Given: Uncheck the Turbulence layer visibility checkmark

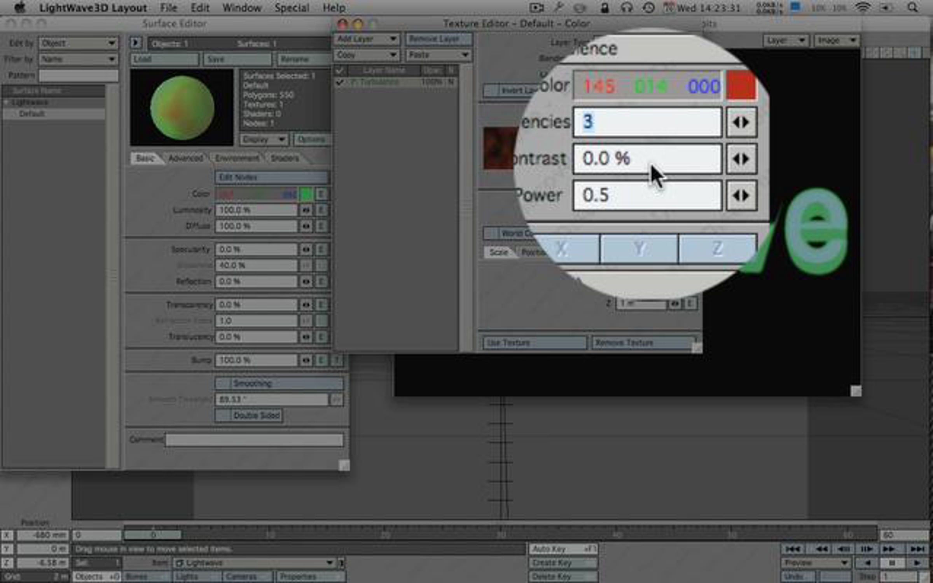Looking at the screenshot, I should [x=340, y=82].
